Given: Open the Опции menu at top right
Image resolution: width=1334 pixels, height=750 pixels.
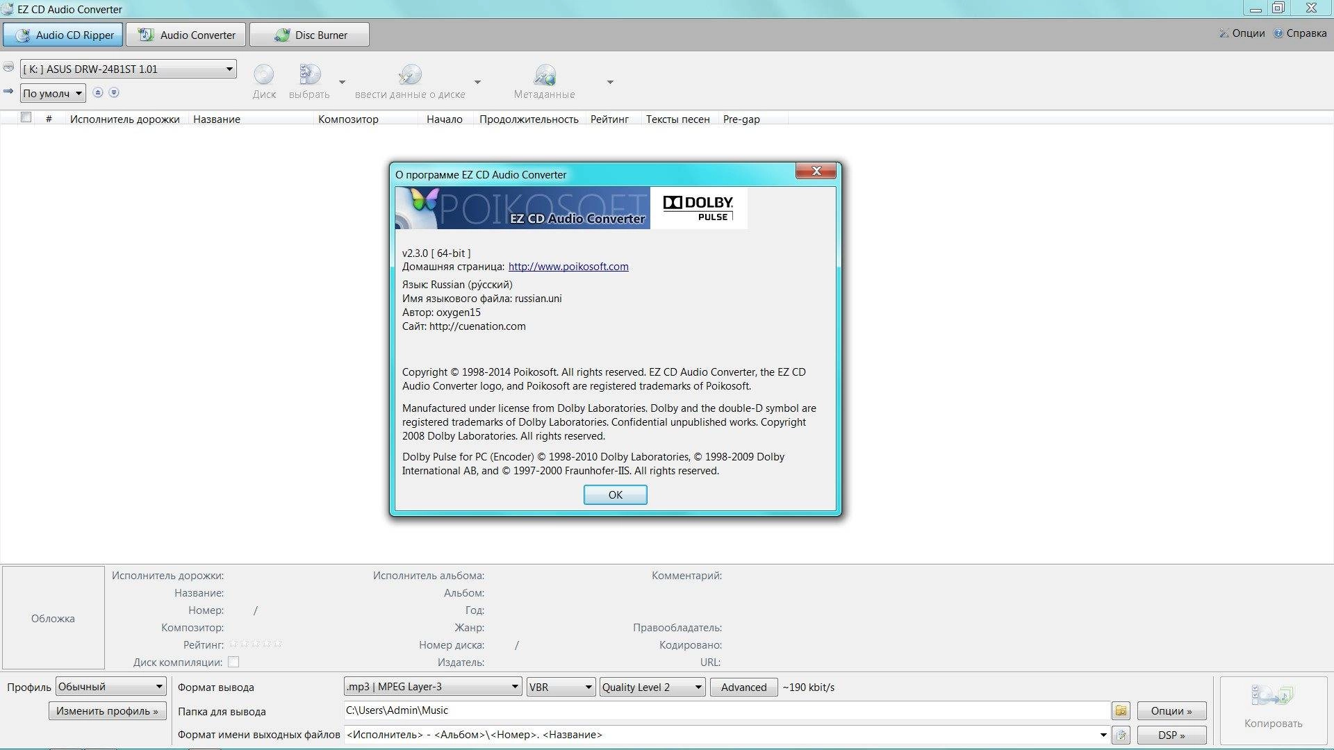Looking at the screenshot, I should [x=1242, y=33].
